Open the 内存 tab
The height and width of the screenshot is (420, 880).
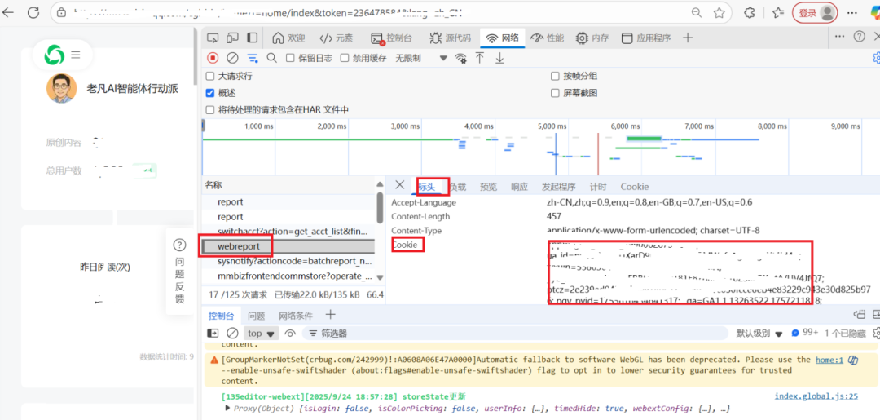(592, 38)
